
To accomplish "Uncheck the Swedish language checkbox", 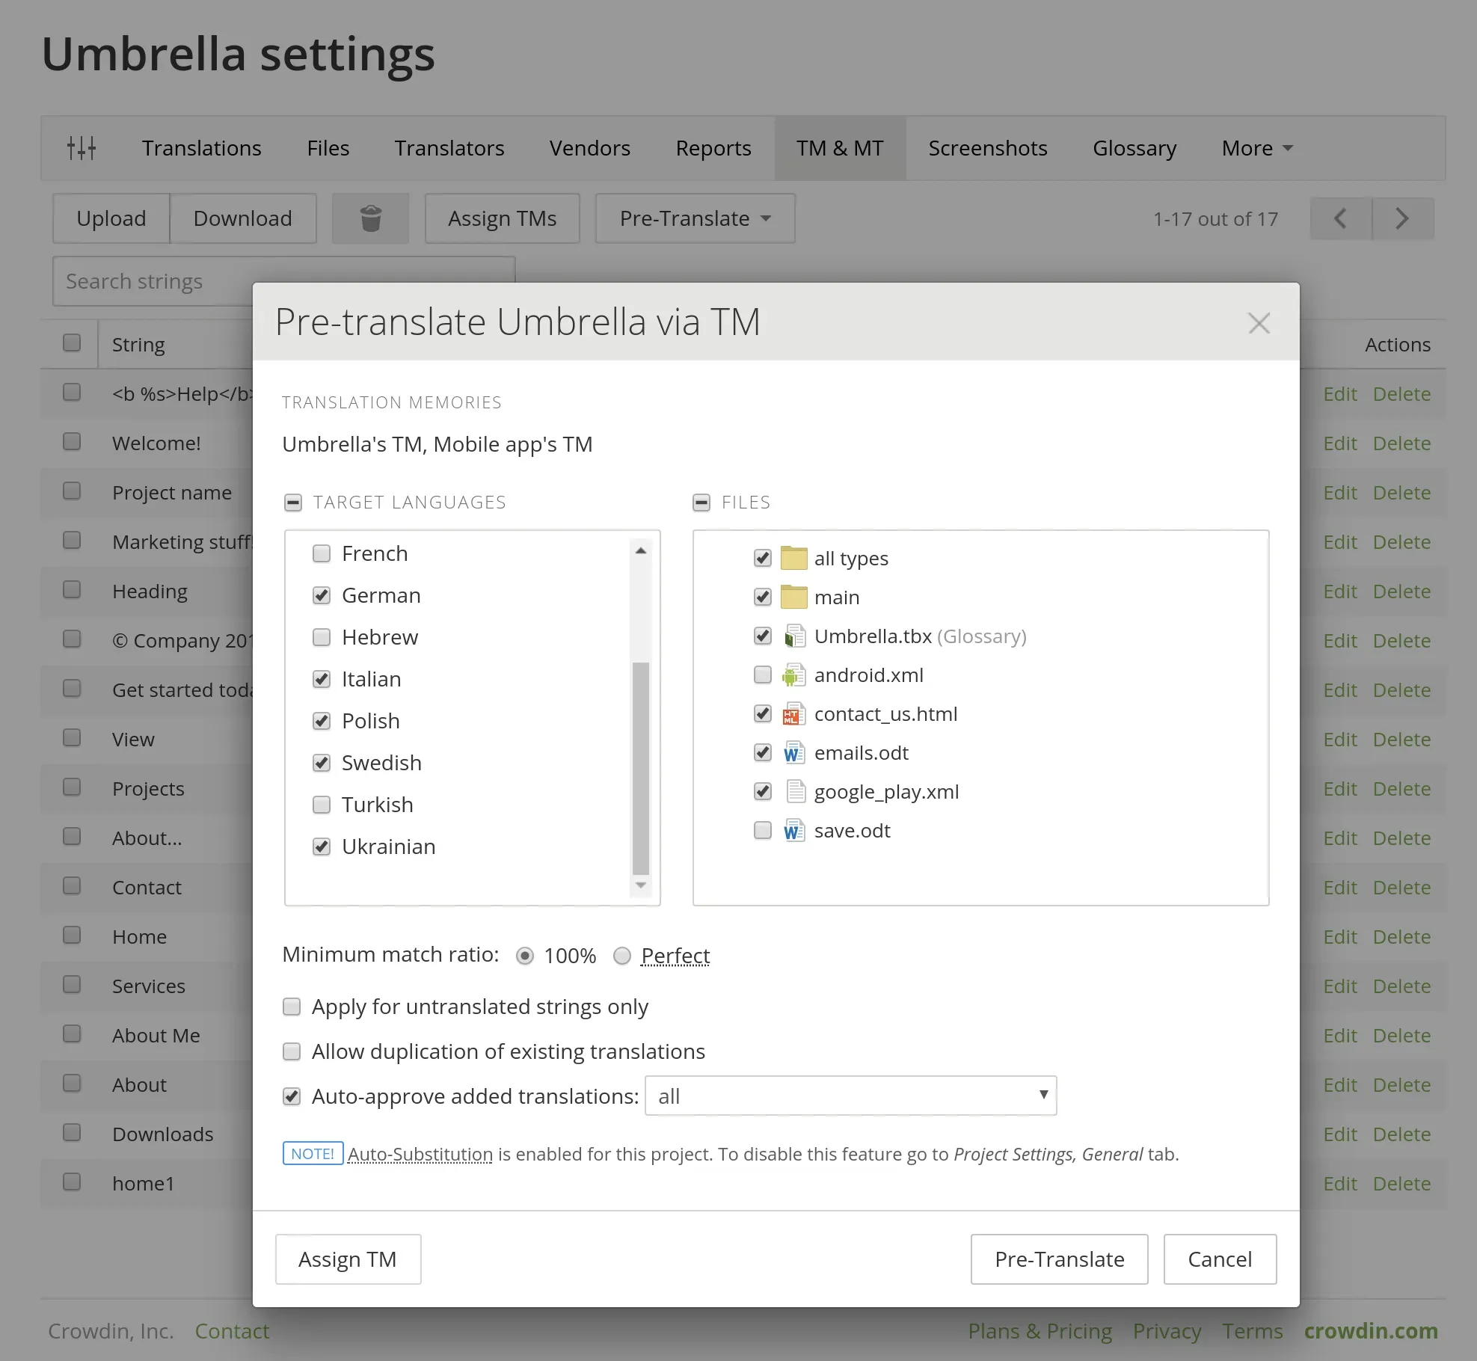I will tap(322, 763).
